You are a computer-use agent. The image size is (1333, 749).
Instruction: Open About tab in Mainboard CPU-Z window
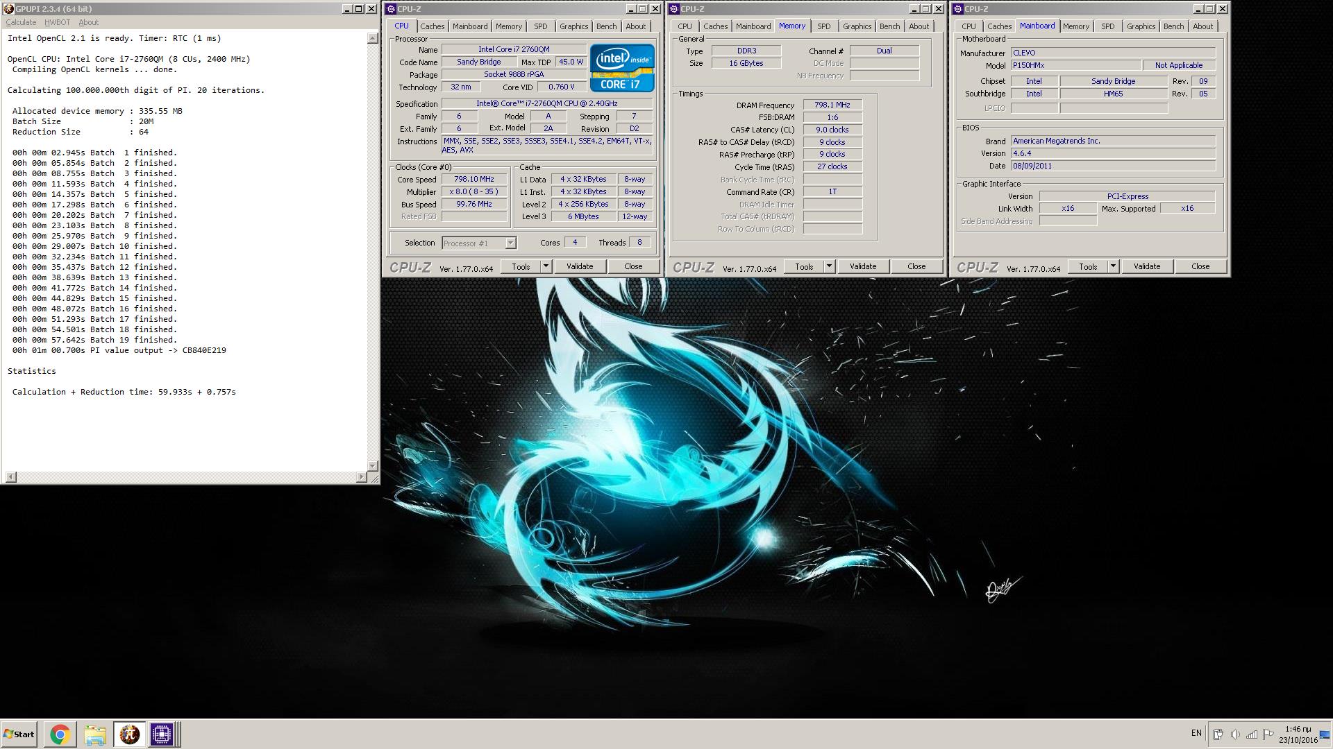point(1203,26)
